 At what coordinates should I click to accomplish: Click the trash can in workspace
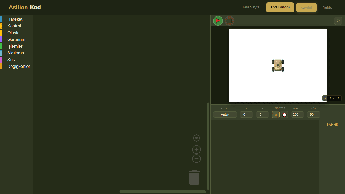(x=194, y=177)
